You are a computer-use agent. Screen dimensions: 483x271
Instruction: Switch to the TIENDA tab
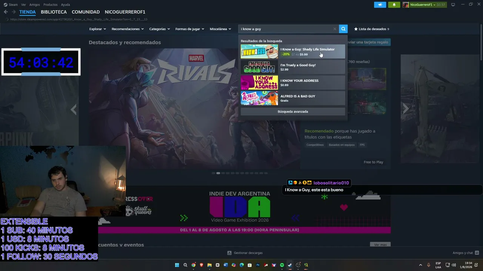coord(28,12)
